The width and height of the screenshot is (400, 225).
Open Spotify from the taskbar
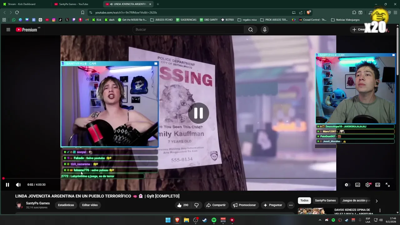point(214,220)
